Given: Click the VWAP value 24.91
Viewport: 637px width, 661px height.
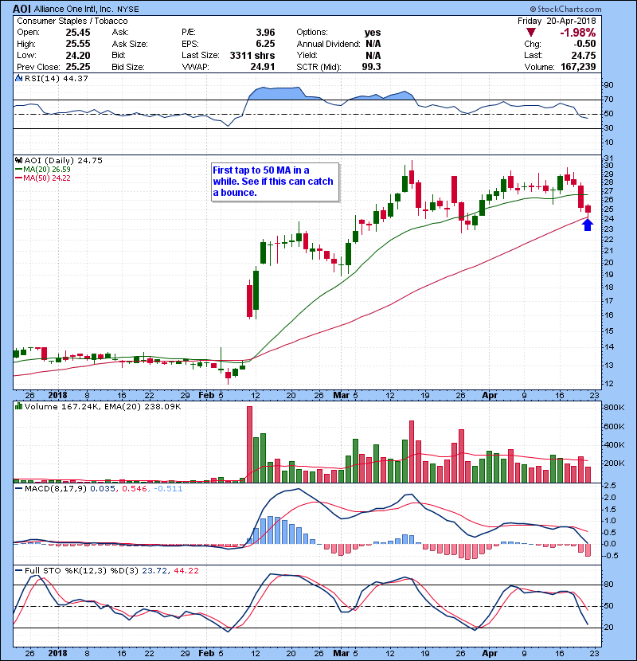Looking at the screenshot, I should [x=263, y=67].
